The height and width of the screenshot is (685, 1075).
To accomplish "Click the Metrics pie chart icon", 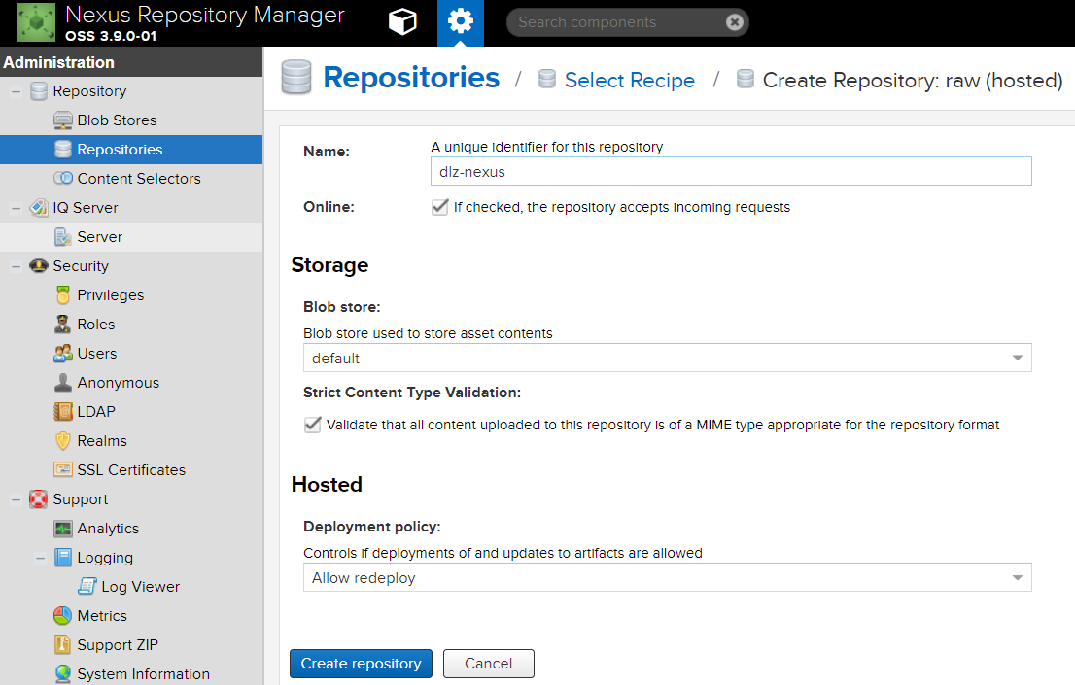I will click(63, 616).
